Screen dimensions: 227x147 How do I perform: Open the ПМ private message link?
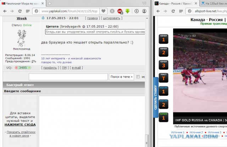click(x=64, y=68)
